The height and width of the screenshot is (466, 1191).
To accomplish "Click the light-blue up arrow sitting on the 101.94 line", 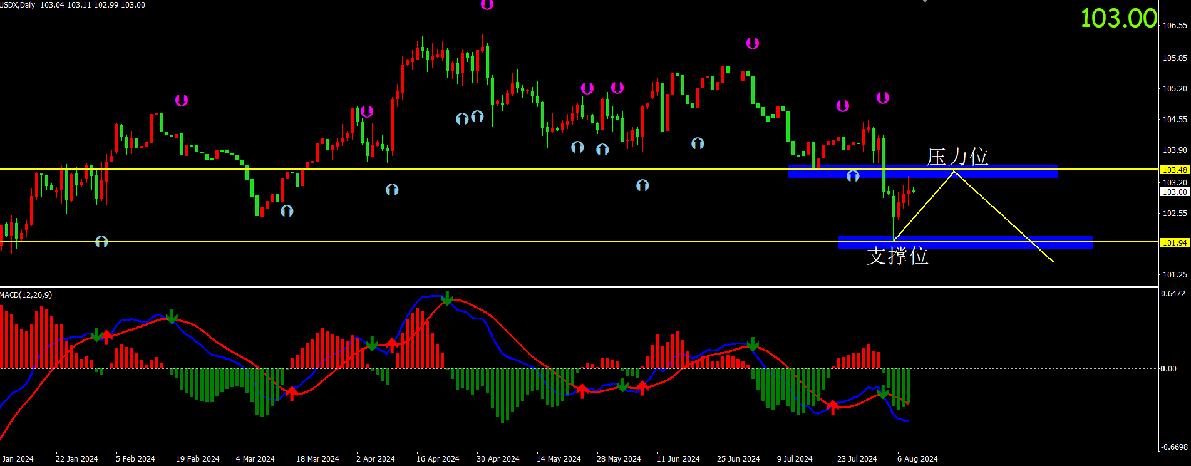I will 101,241.
